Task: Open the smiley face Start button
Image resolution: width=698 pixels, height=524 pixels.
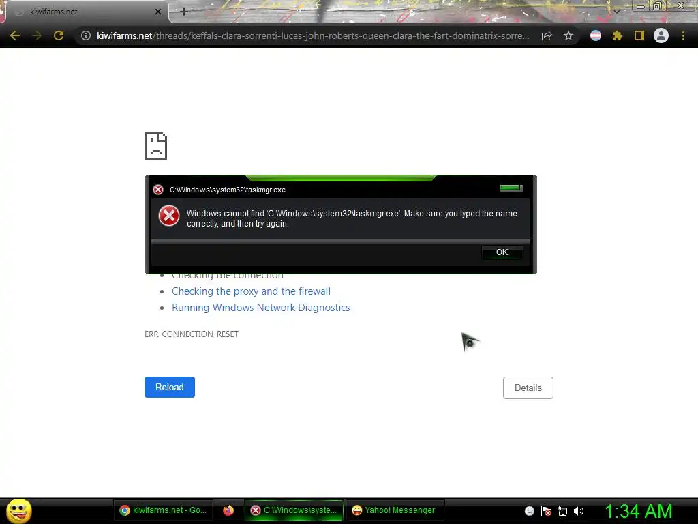Action: tap(18, 510)
